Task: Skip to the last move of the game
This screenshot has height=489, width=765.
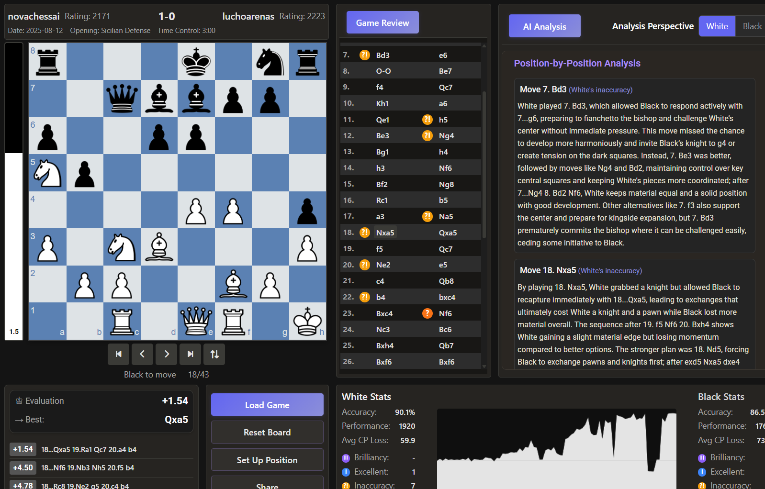Action: pos(191,354)
